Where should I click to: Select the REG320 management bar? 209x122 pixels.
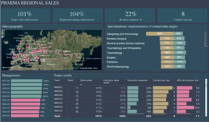click(x=26, y=84)
